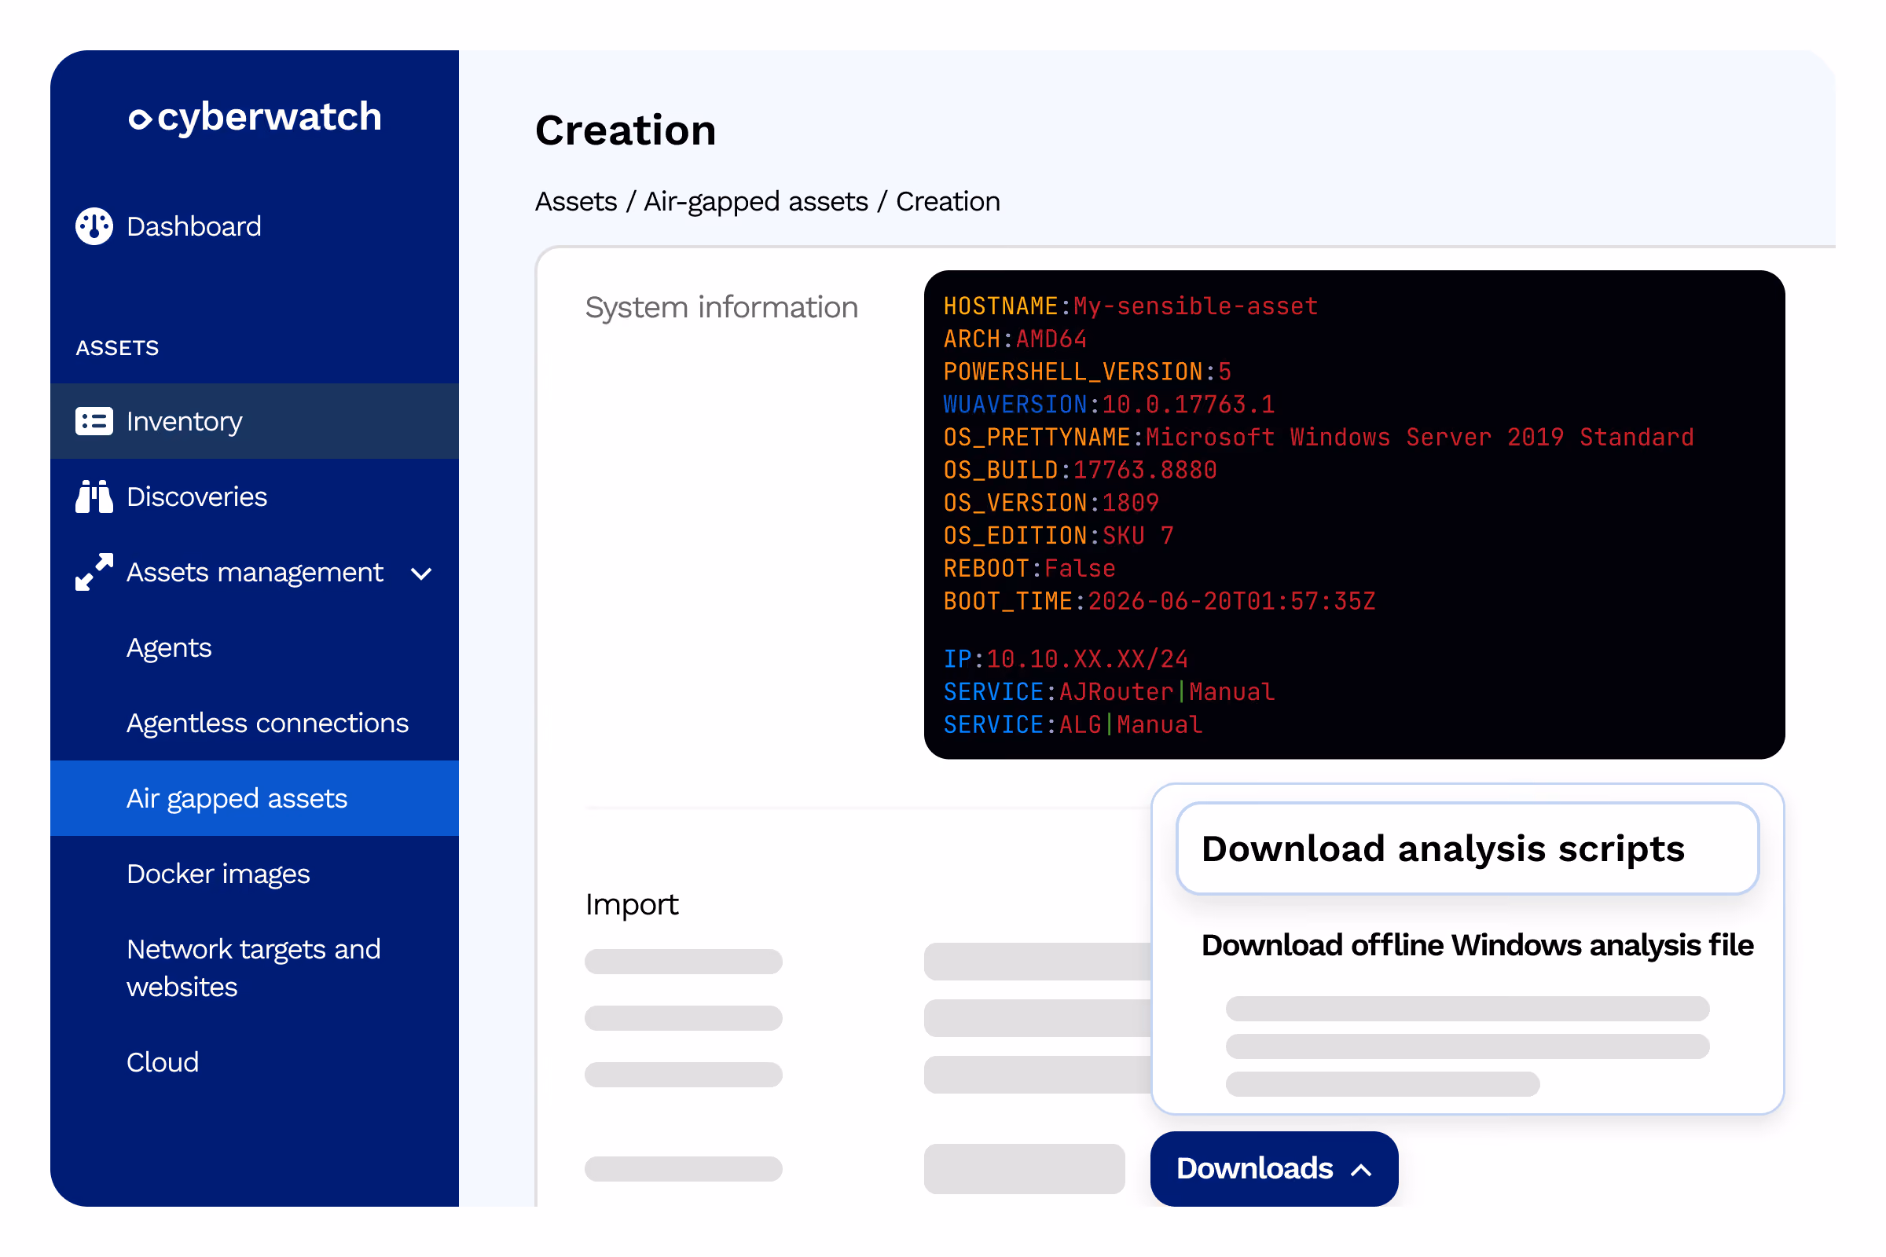Collapse Assets management chevron
This screenshot has width=1886, height=1257.
coord(421,574)
